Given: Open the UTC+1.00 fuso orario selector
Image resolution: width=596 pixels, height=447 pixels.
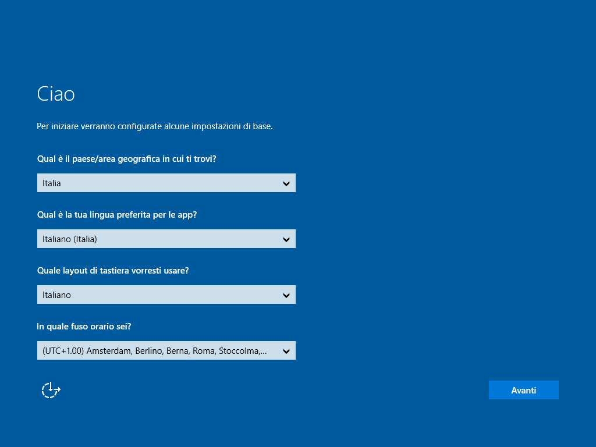Looking at the screenshot, I should click(x=166, y=350).
